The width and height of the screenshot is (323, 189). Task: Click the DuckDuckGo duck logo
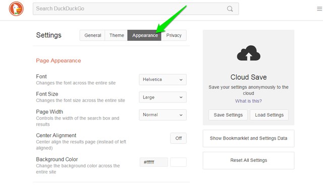(x=16, y=9)
